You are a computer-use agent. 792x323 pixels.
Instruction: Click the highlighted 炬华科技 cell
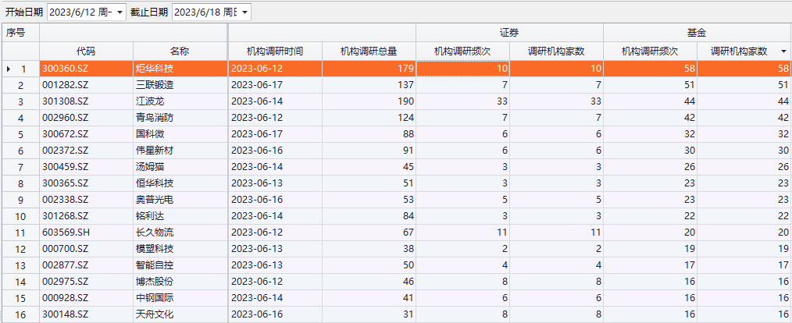(180, 69)
